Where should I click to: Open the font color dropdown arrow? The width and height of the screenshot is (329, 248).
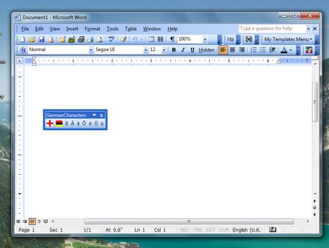(x=291, y=50)
